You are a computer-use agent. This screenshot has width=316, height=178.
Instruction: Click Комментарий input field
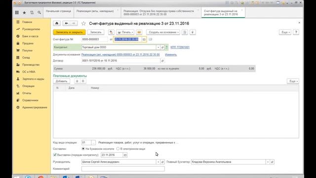(123, 169)
